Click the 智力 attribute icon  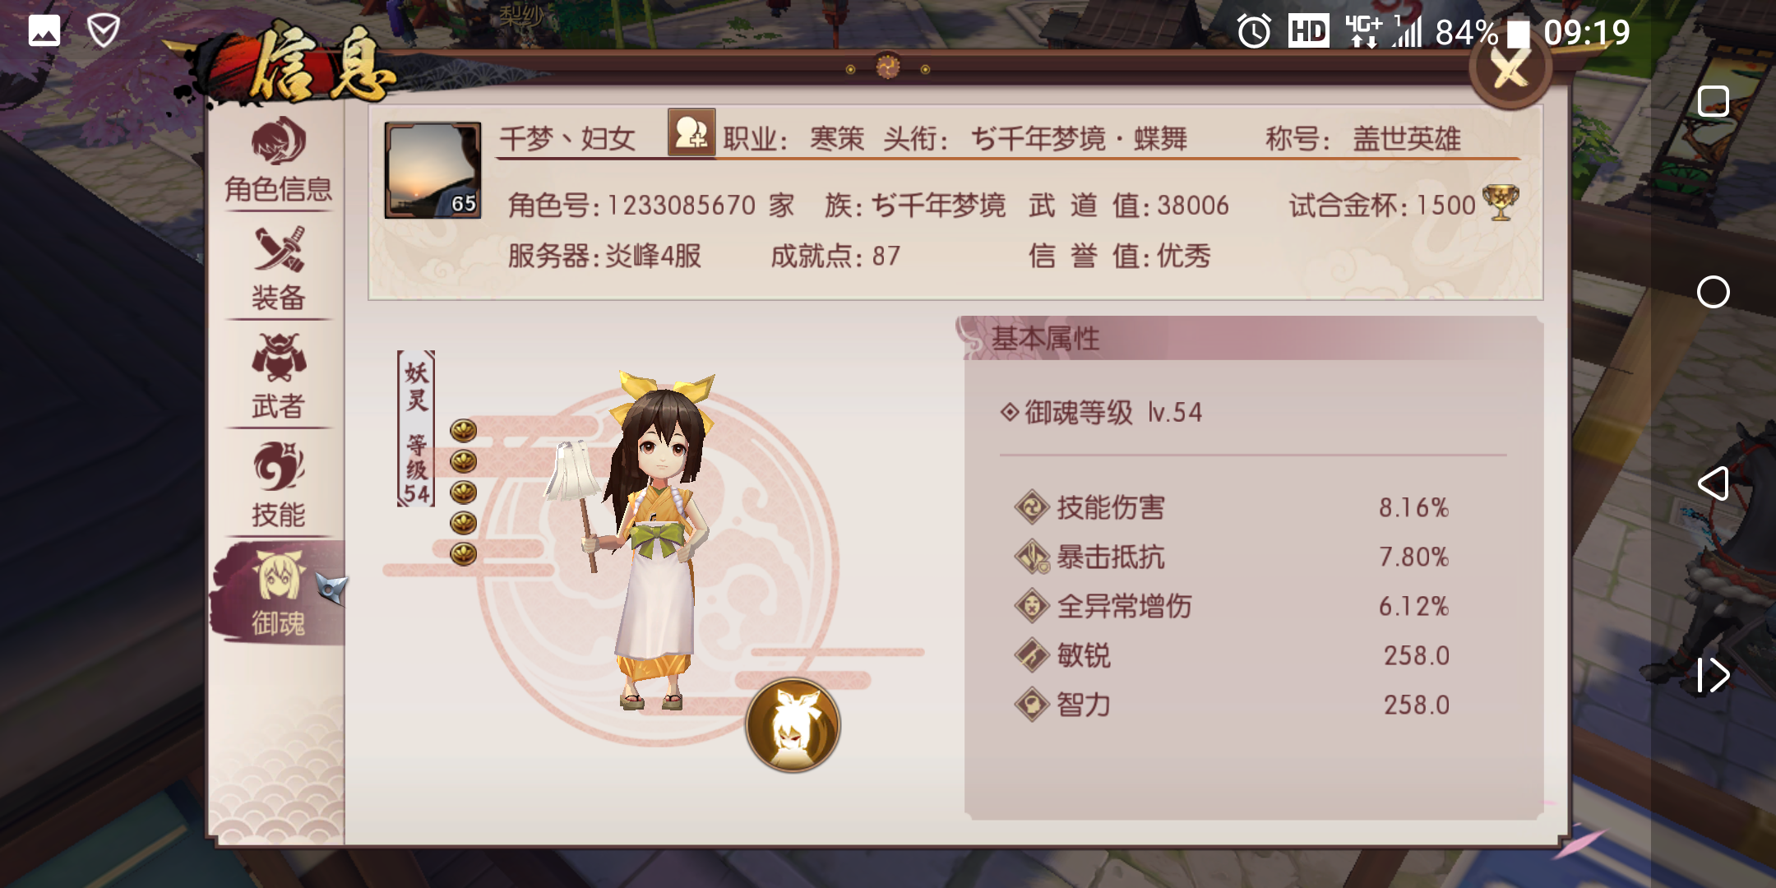coord(1031,705)
